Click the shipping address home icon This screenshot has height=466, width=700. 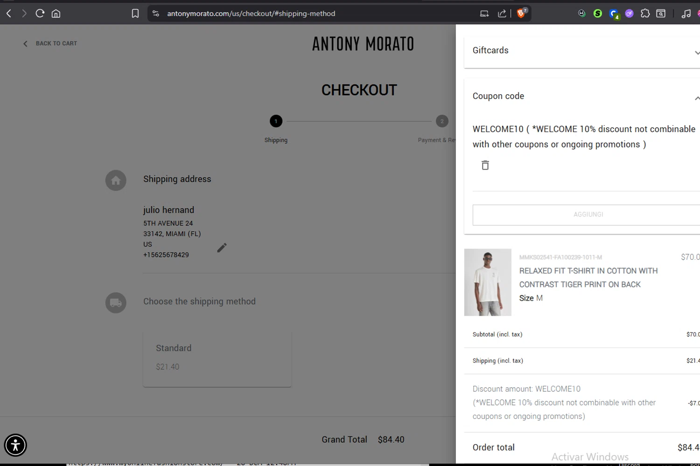tap(116, 180)
